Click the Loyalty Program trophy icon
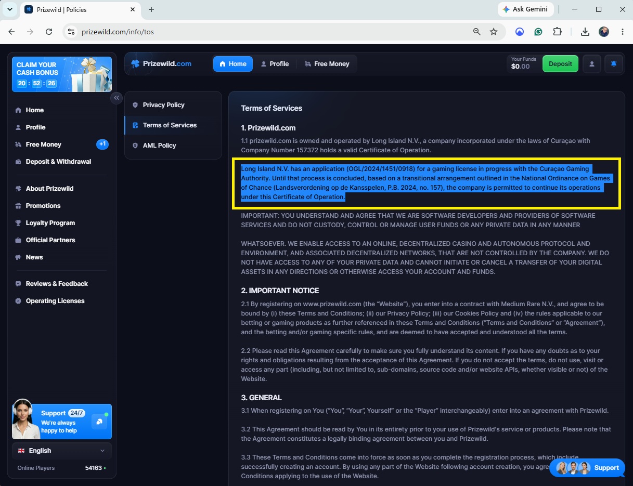The height and width of the screenshot is (486, 633). (19, 223)
